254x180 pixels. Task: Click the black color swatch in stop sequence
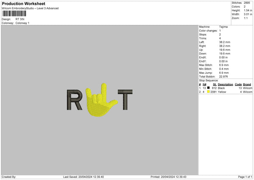click(x=208, y=88)
